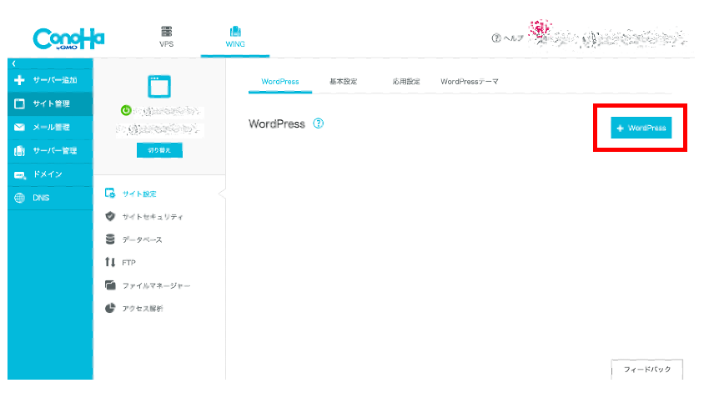Switch to the WordPress tab
This screenshot has width=709, height=393.
tap(280, 82)
